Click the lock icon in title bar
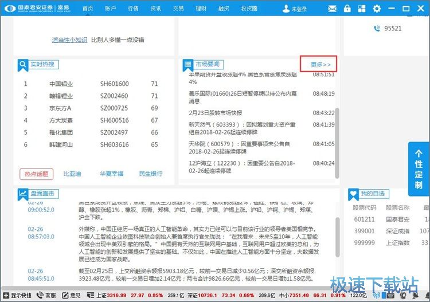430x302 pixels. coord(347,9)
